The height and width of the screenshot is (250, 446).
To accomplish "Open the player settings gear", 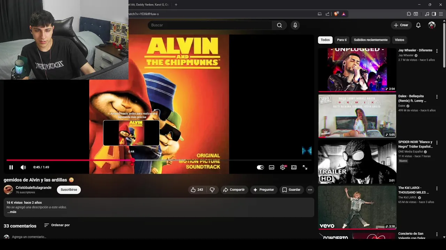I will [x=283, y=167].
